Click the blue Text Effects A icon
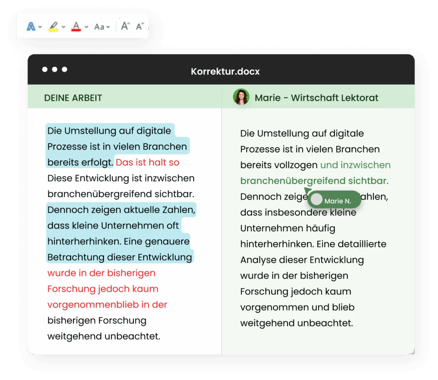This screenshot has width=438, height=380. coord(31,27)
